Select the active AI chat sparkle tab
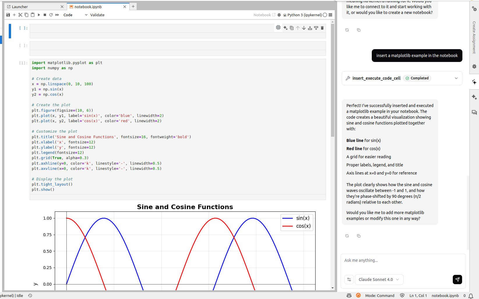Image resolution: width=479 pixels, height=299 pixels. tap(474, 82)
